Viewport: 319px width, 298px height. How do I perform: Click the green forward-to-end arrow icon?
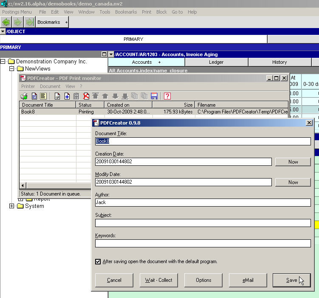[x=29, y=22]
